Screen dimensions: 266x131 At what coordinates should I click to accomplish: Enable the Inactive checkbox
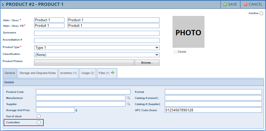tap(261, 13)
